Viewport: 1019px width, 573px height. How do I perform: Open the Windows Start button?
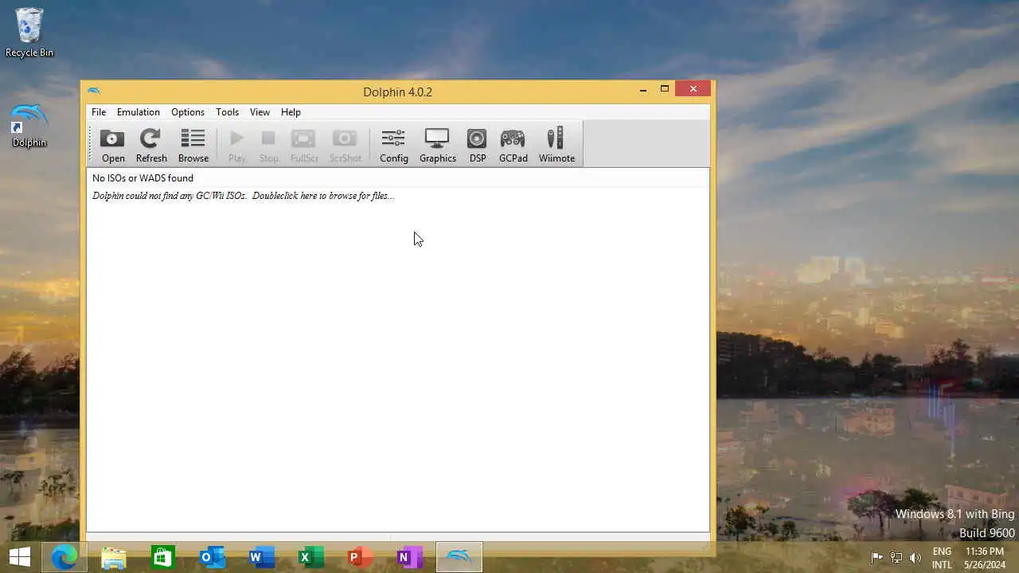pyautogui.click(x=20, y=557)
